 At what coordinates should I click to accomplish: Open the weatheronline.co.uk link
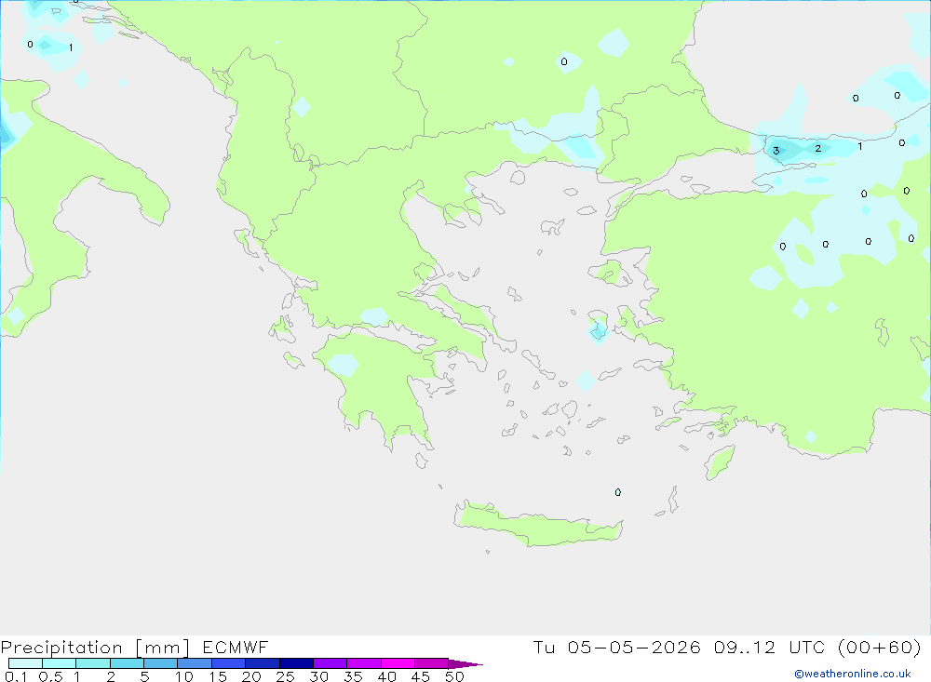[x=853, y=674]
